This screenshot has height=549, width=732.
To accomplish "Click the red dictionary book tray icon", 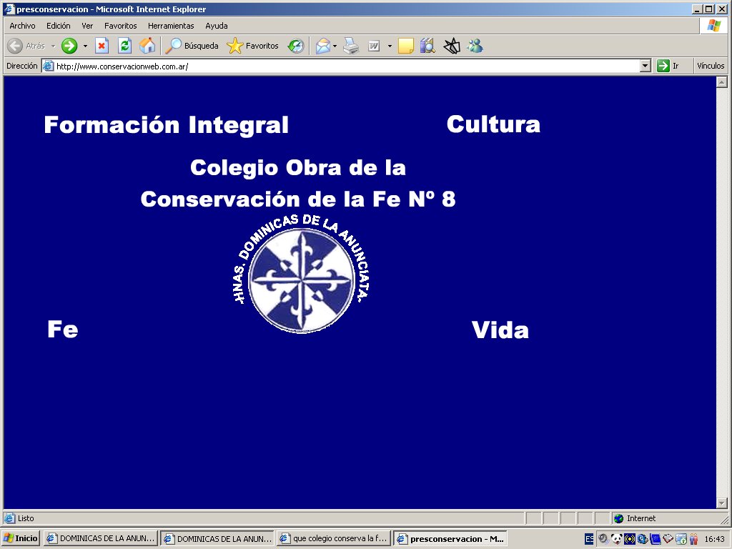I will tap(668, 539).
